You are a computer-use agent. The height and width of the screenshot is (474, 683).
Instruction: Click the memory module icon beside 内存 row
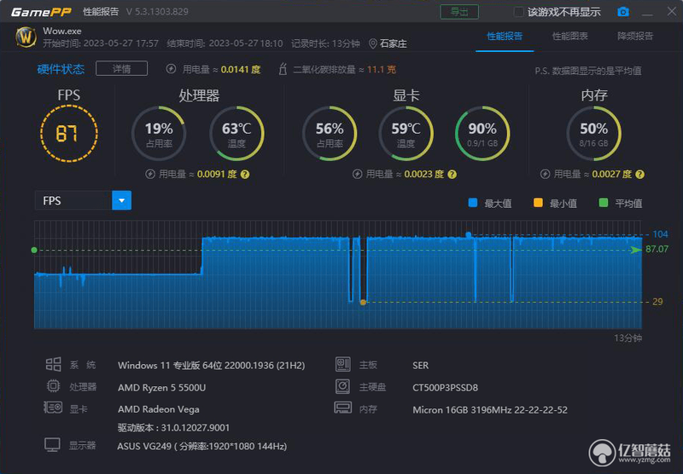click(x=343, y=408)
